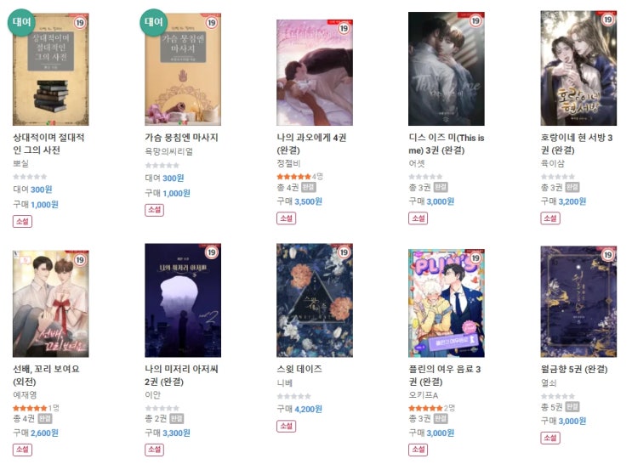Open the 플린의 여우 음료 cover image
Image resolution: width=632 pixels, height=470 pixels.
coord(447,303)
